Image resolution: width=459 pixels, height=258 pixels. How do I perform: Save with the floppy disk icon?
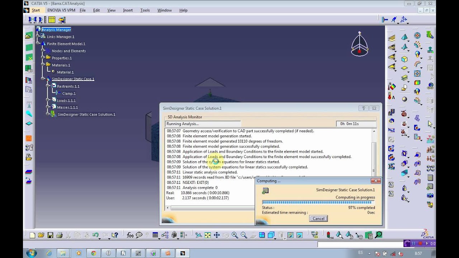(x=50, y=235)
